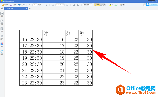Viewport: 158px width, 97px height.
Task: Click the 17:22:30 time cell
Action: 31,45
